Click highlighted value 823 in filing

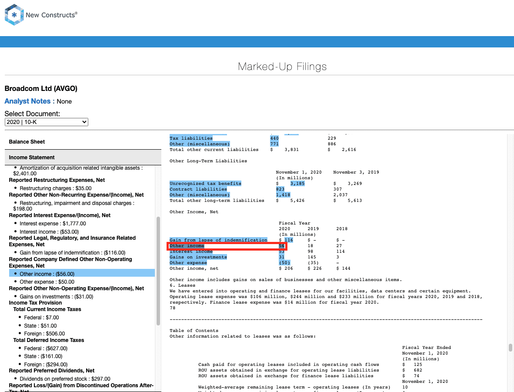click(x=280, y=189)
